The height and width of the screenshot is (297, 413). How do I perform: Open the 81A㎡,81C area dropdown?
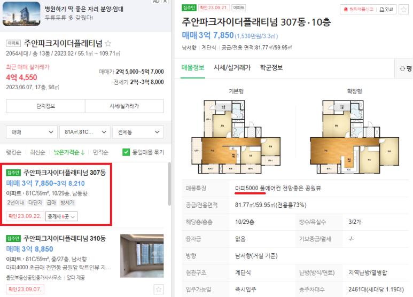[x=85, y=132]
